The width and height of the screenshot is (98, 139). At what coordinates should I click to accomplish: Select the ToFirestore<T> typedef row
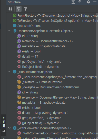(55, 21)
